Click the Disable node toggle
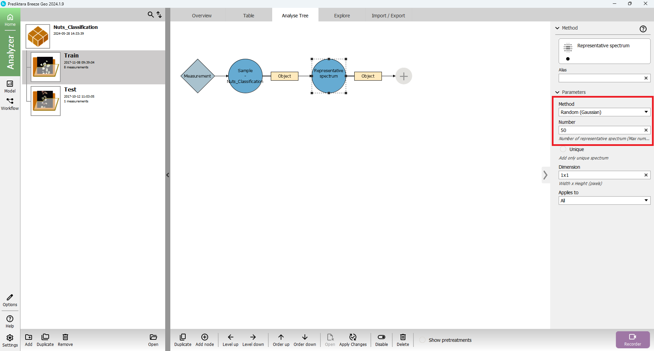The width and height of the screenshot is (654, 351). (x=381, y=337)
